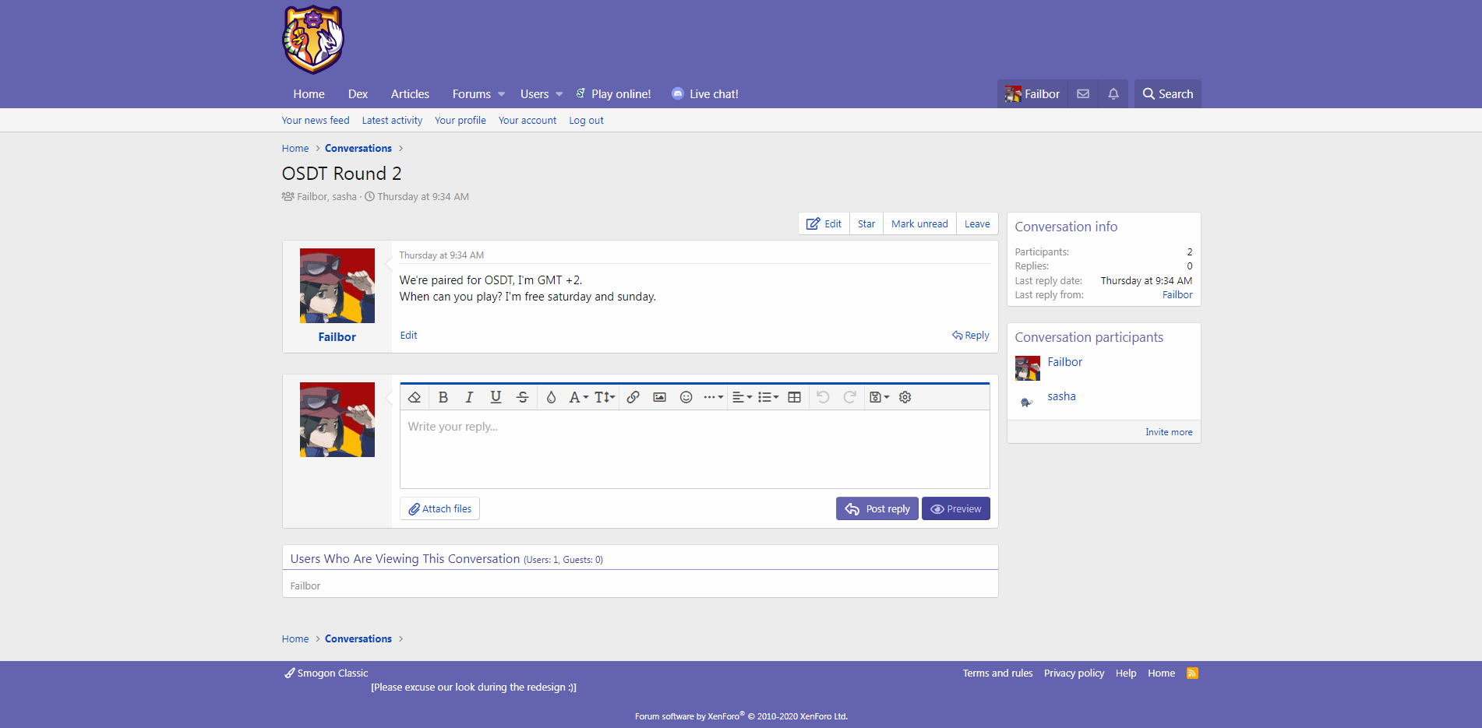Click into the Write your reply field
1482x728 pixels.
693,449
